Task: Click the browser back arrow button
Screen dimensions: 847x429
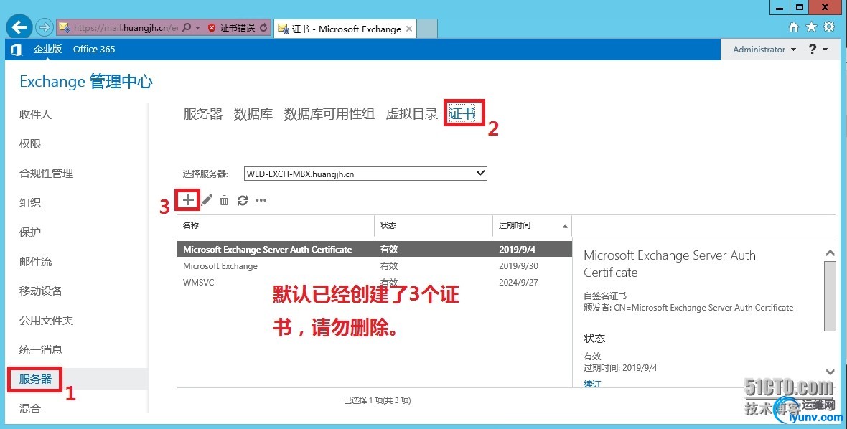Action: pyautogui.click(x=19, y=27)
